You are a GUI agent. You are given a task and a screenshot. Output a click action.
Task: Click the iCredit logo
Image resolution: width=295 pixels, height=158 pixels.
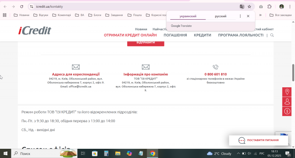click(x=35, y=31)
